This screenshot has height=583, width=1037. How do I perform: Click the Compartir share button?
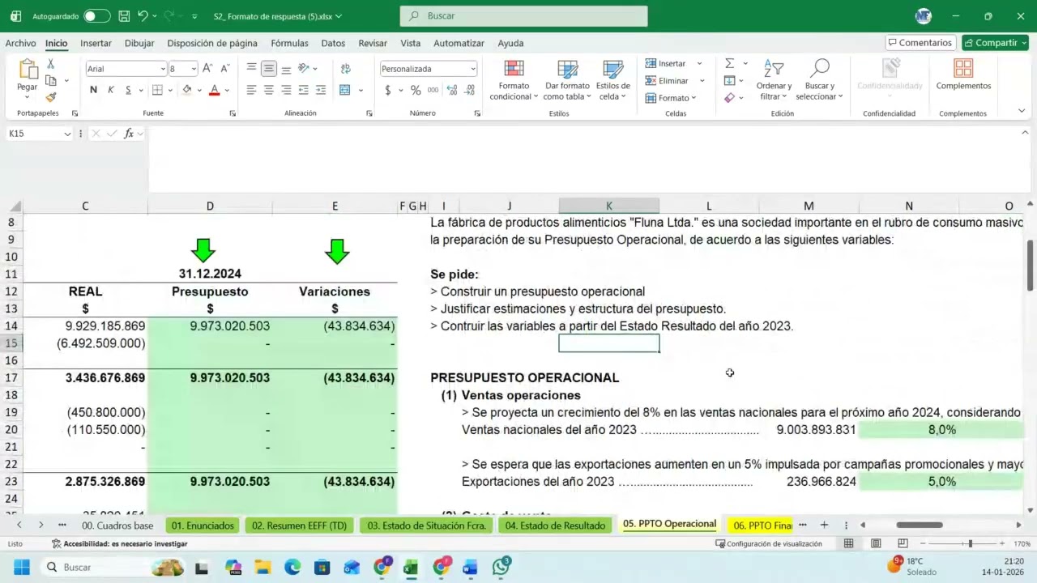[x=995, y=43]
